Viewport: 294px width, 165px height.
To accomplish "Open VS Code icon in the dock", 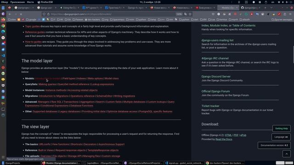I will 3,55.
